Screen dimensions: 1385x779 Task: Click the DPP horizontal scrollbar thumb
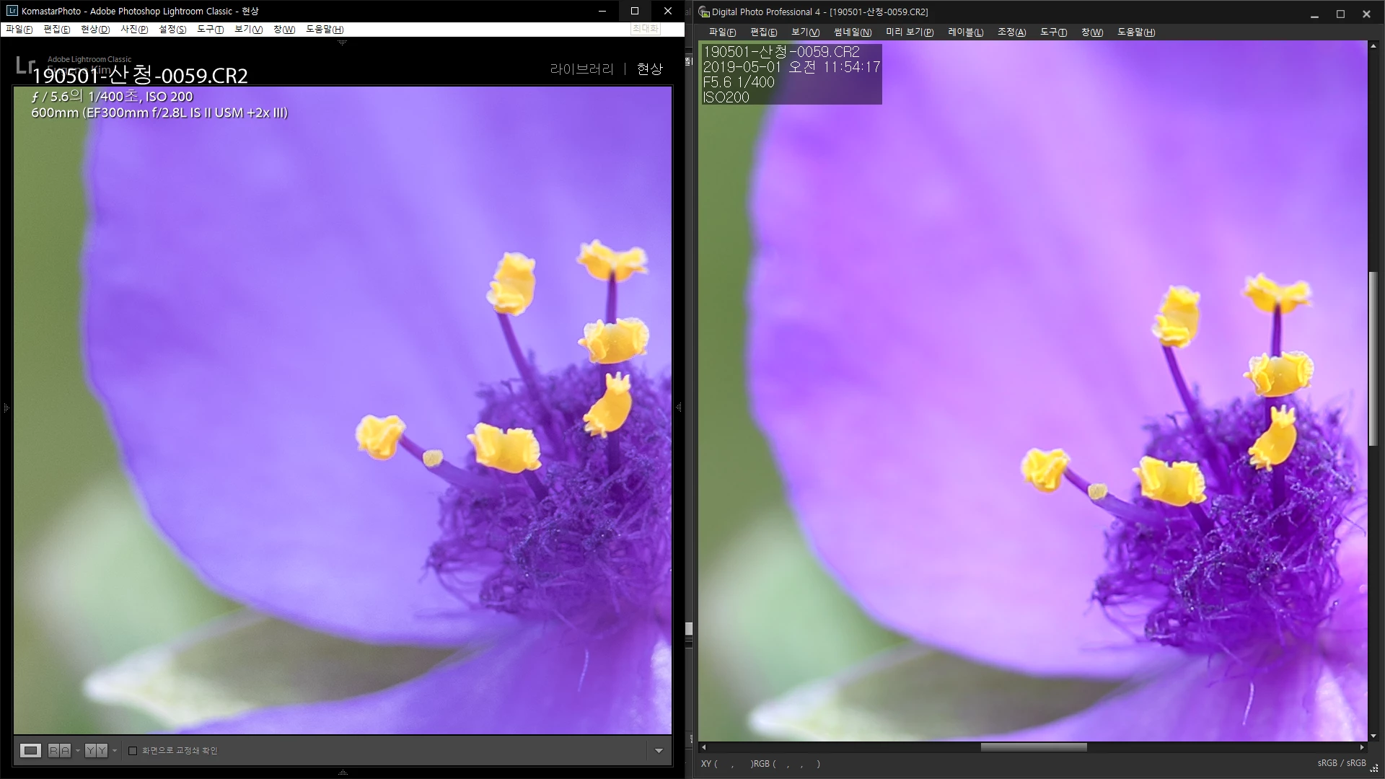[x=1033, y=747]
